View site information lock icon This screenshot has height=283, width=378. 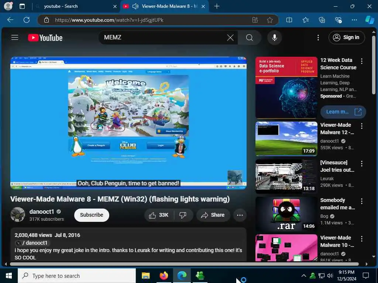[47, 20]
